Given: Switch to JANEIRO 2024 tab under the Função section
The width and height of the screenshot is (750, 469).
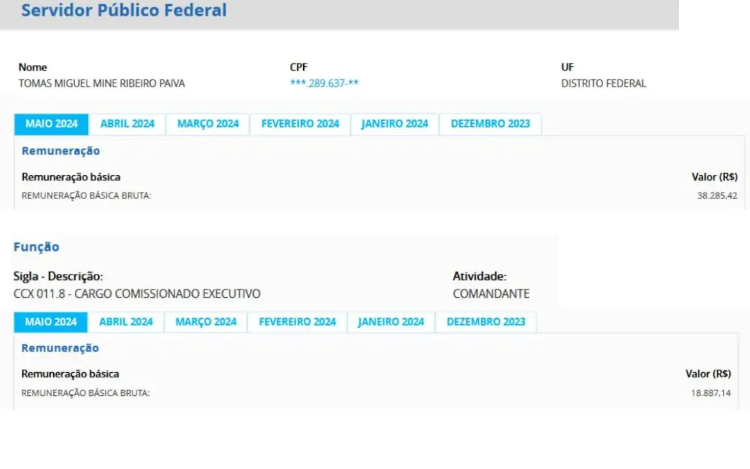Looking at the screenshot, I should point(391,321).
